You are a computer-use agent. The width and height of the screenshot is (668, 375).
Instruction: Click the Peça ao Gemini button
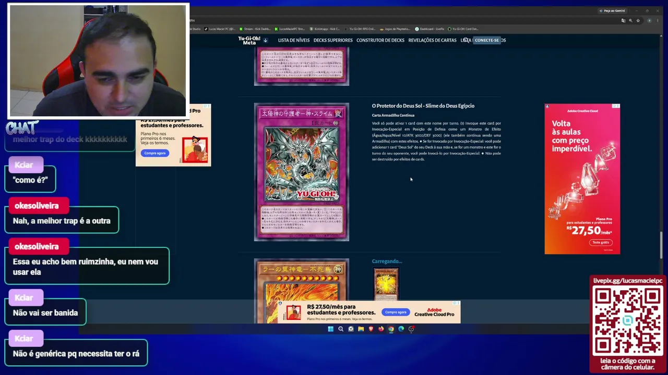612,10
